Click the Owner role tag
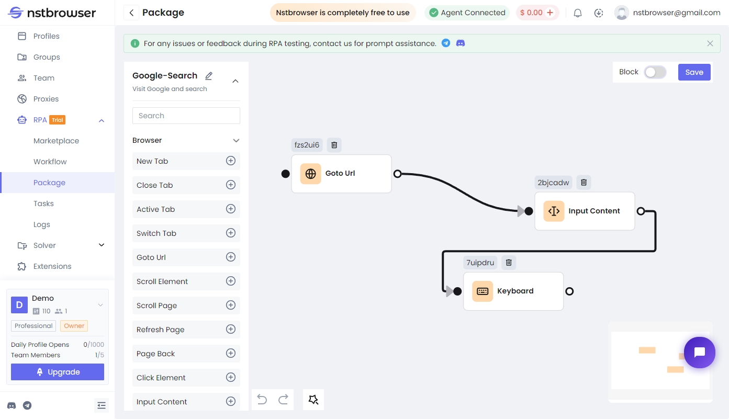 74,326
